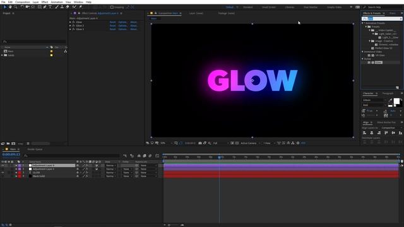This screenshot has width=404, height=227.
Task: Click the timeline current time display
Action: (11, 154)
